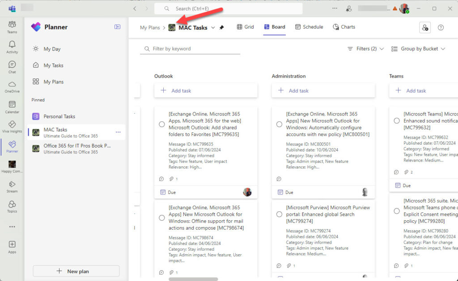Open attachment icon on MC799635 task
This screenshot has width=458, height=281.
tap(171, 179)
